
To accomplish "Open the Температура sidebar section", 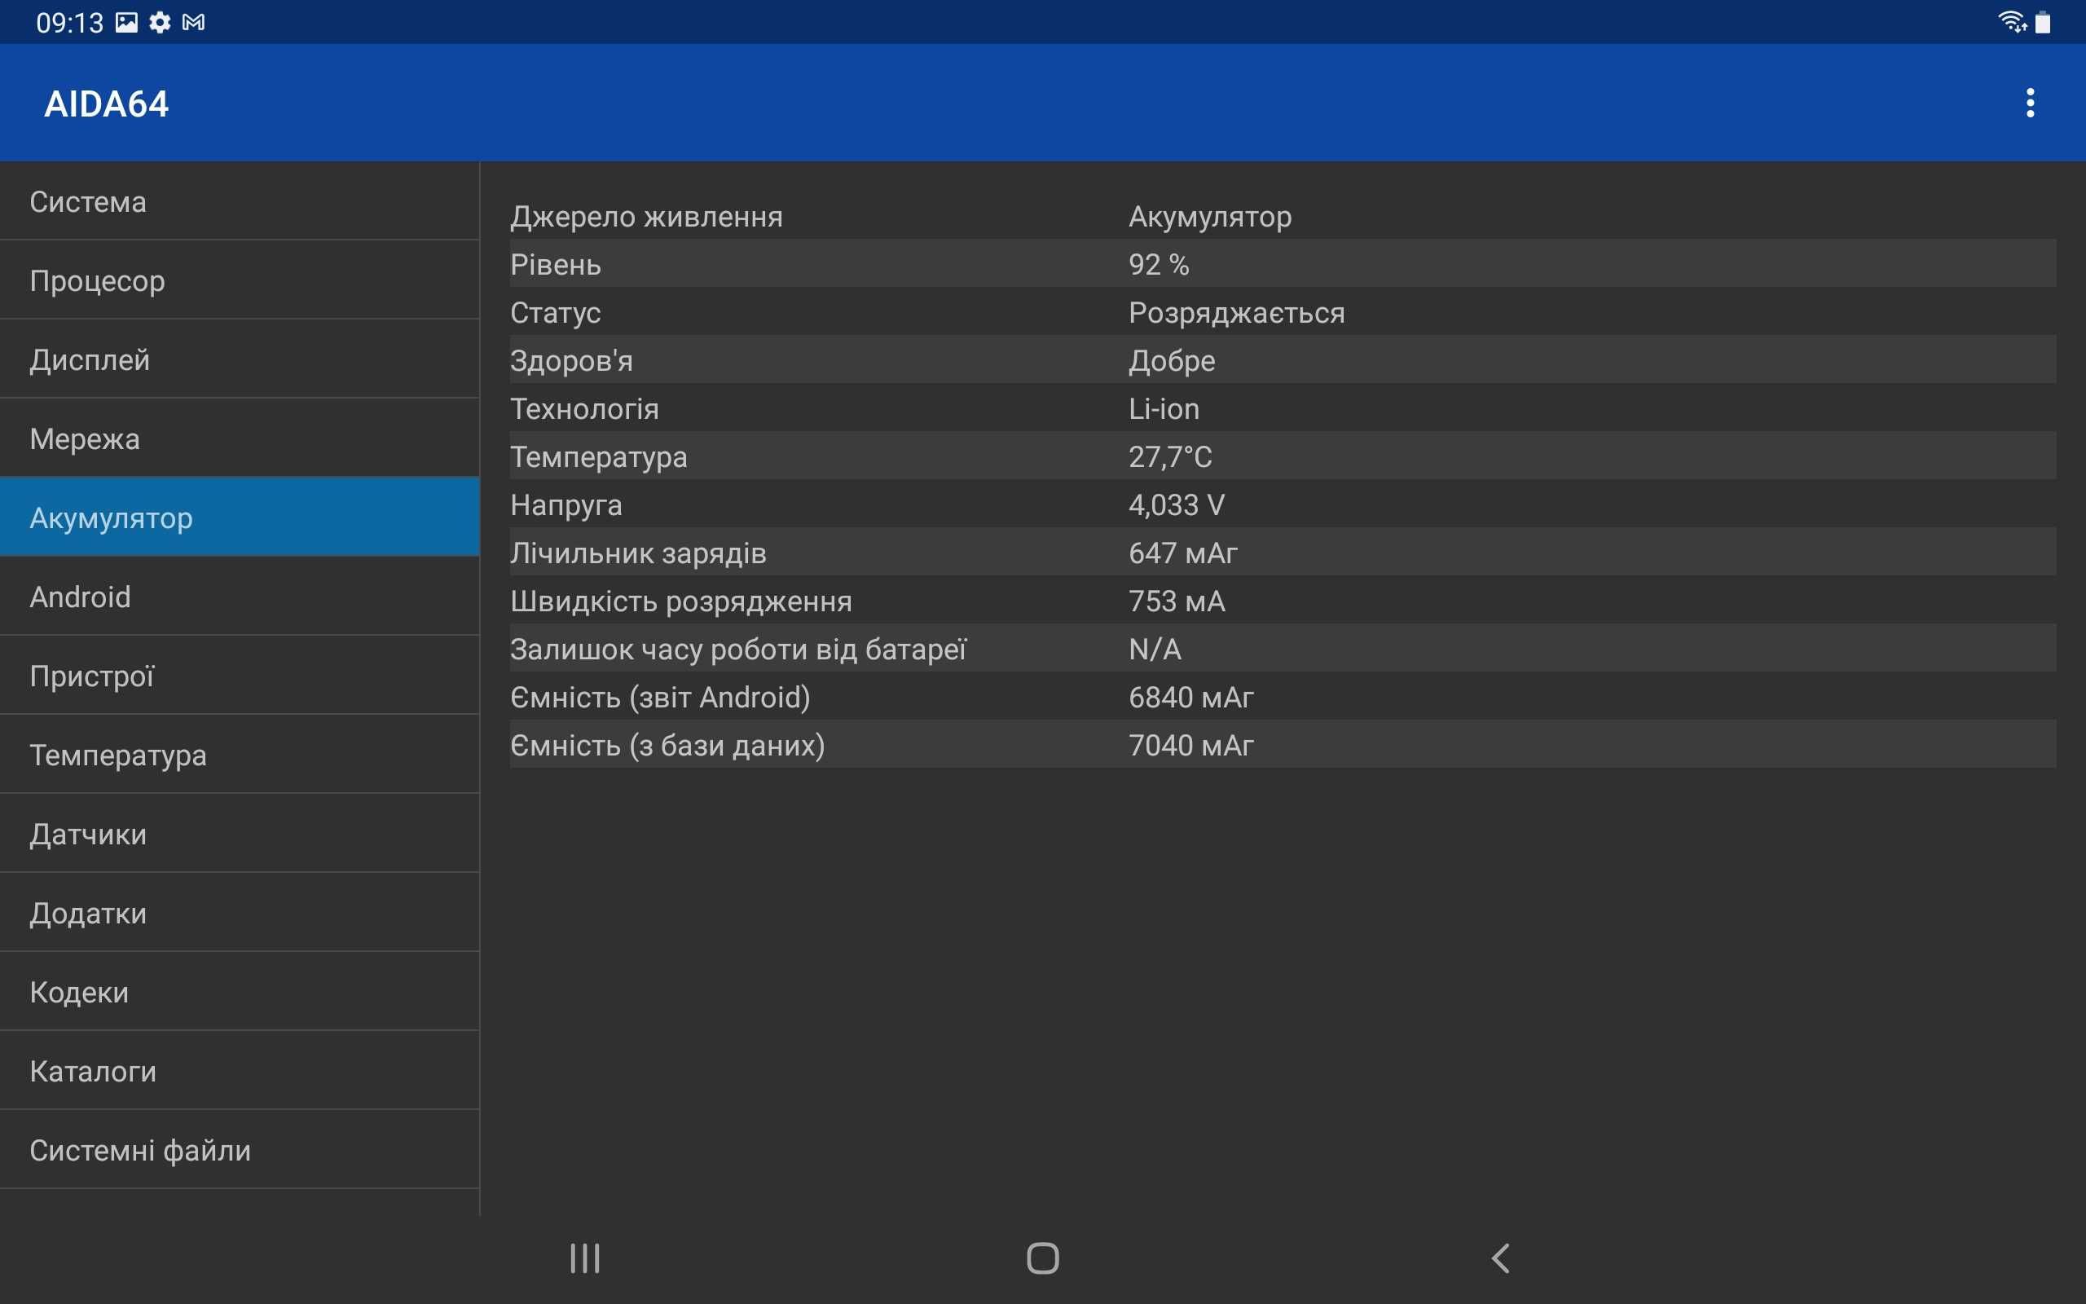I will point(240,755).
